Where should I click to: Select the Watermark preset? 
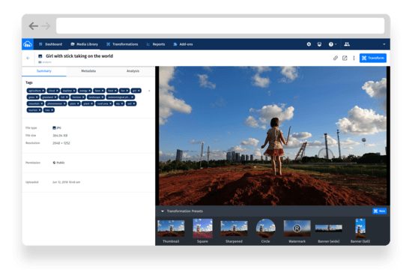coord(297,232)
